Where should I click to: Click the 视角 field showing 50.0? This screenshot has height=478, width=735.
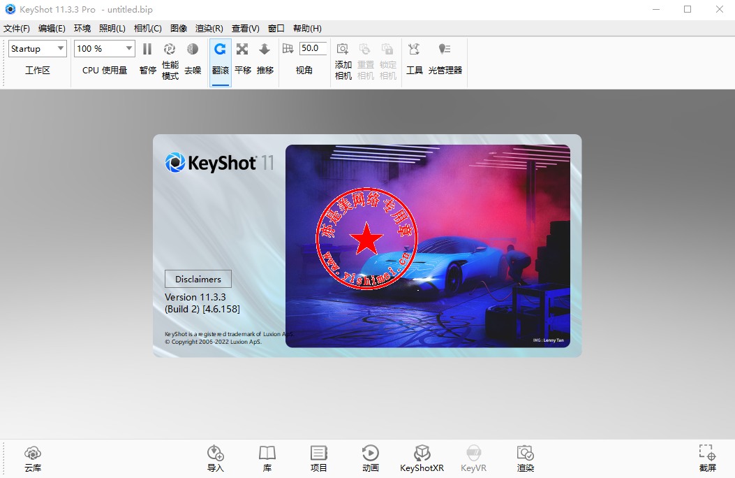click(312, 48)
